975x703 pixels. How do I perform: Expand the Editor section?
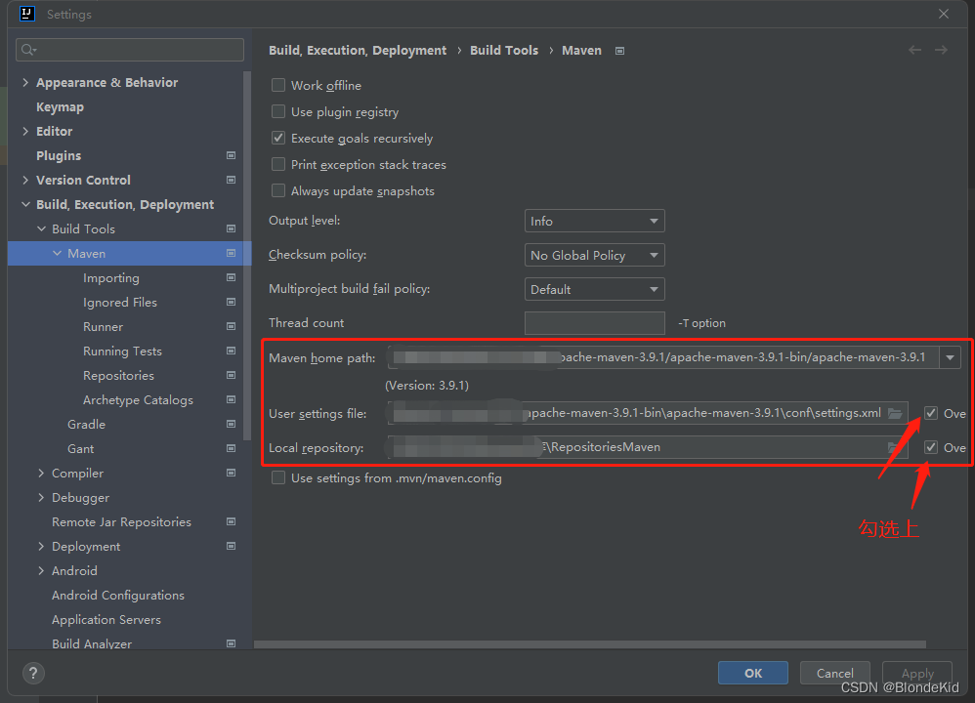[25, 131]
